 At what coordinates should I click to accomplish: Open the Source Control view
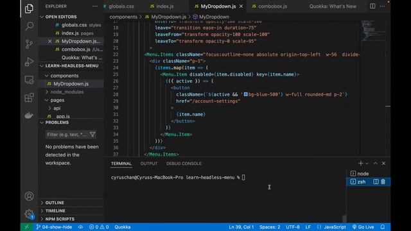point(29,44)
